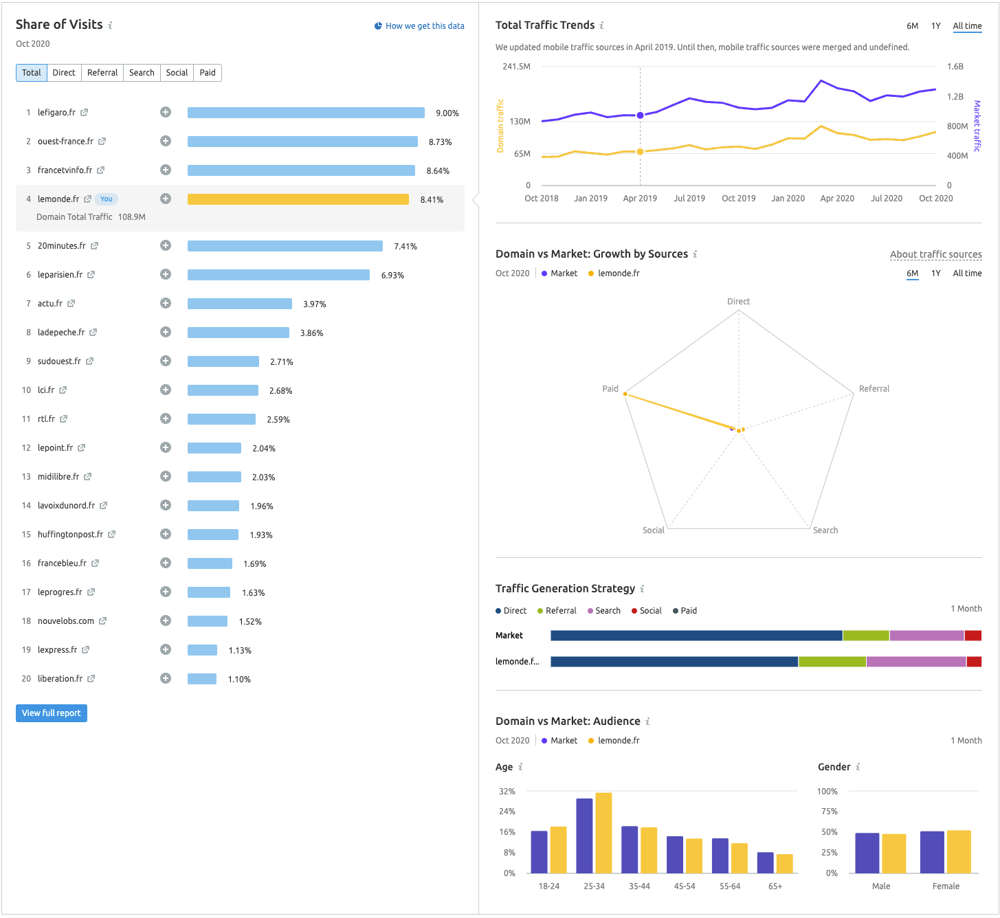Open the How we get this data link
The width and height of the screenshot is (1000, 918).
point(419,26)
